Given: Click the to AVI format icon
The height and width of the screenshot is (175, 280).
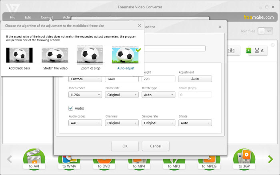Looking at the screenshot, I should [x=34, y=159].
